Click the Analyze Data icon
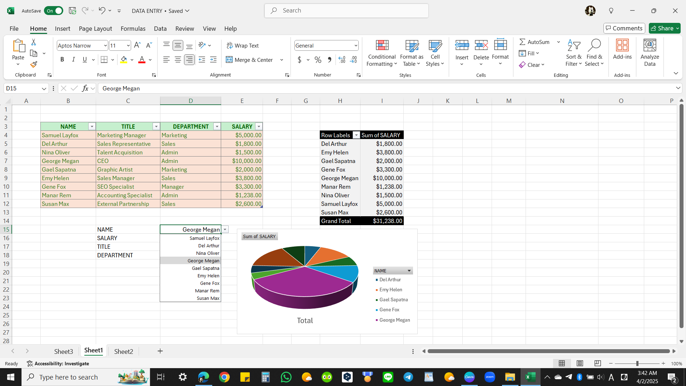Screen dimensions: 686x386 coord(650,45)
